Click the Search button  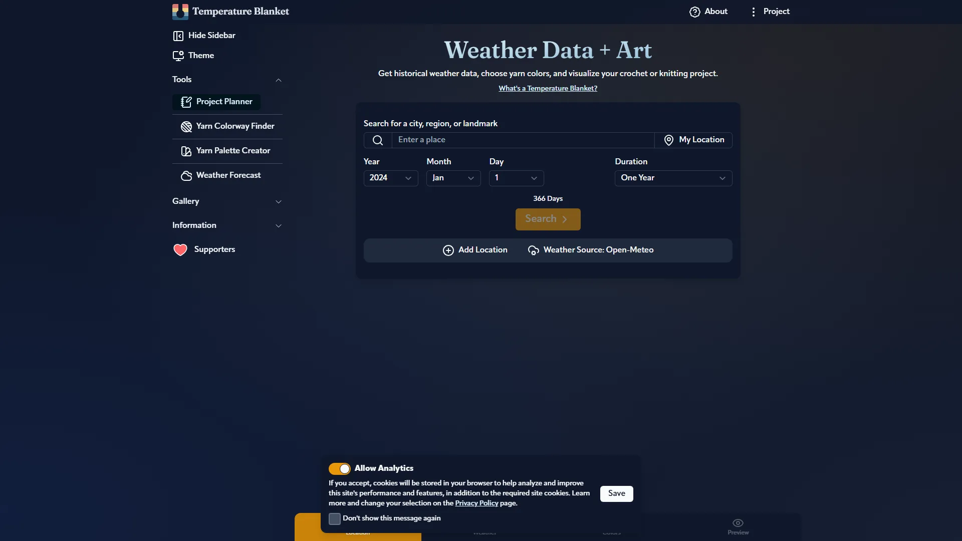(x=548, y=219)
